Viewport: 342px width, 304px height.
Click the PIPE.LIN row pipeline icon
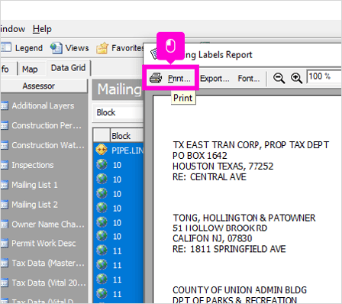102,150
